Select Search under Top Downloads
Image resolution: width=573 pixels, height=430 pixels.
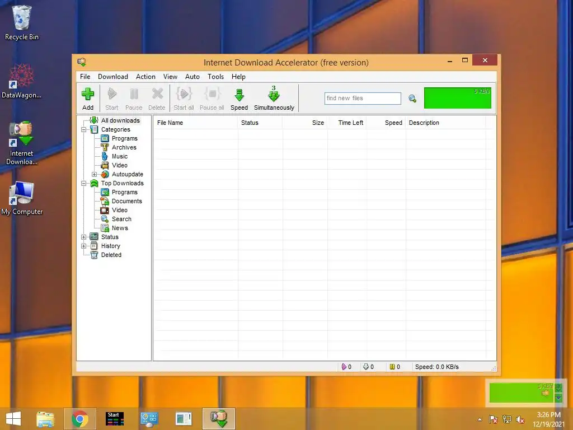(121, 219)
